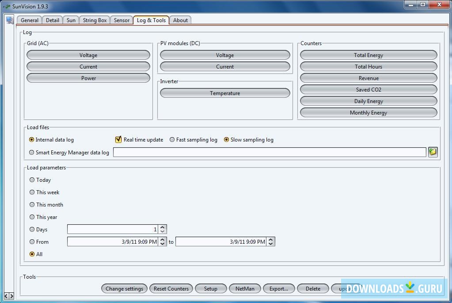Viewport: 452px width, 303px height.
Task: Open the folder browse icon for data log
Action: click(433, 152)
